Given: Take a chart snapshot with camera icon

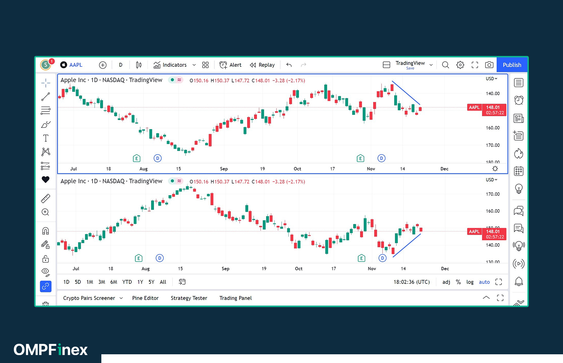Looking at the screenshot, I should [x=489, y=65].
